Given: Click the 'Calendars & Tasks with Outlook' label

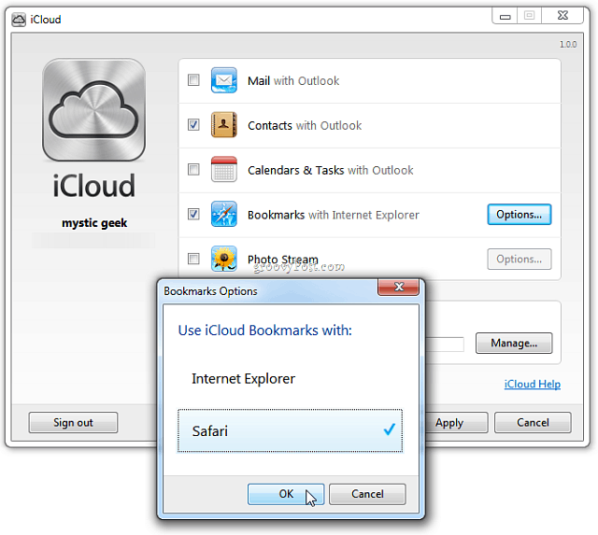Looking at the screenshot, I should point(330,170).
